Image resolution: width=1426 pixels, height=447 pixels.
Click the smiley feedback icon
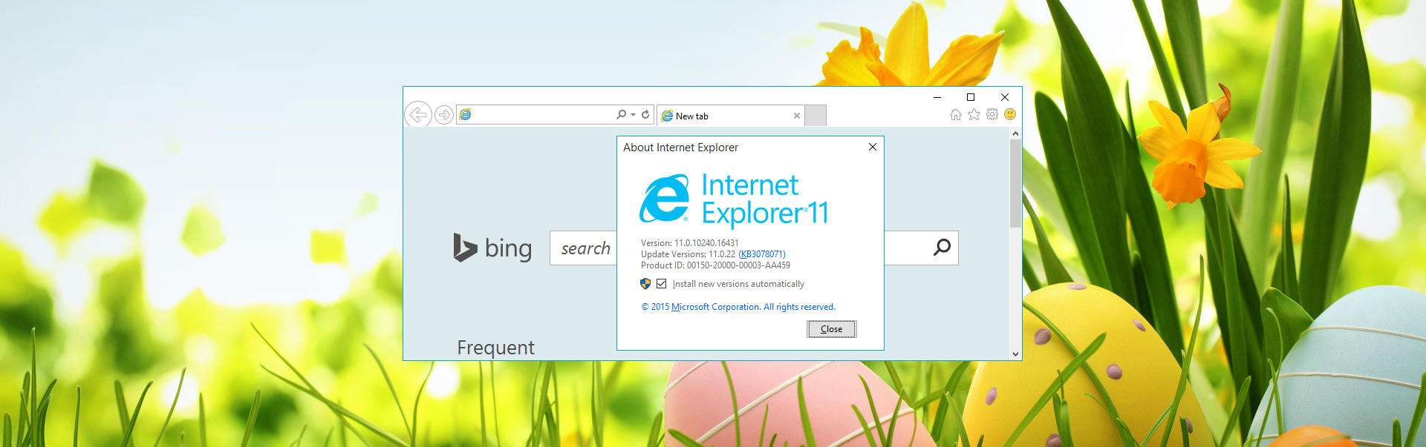[1010, 114]
